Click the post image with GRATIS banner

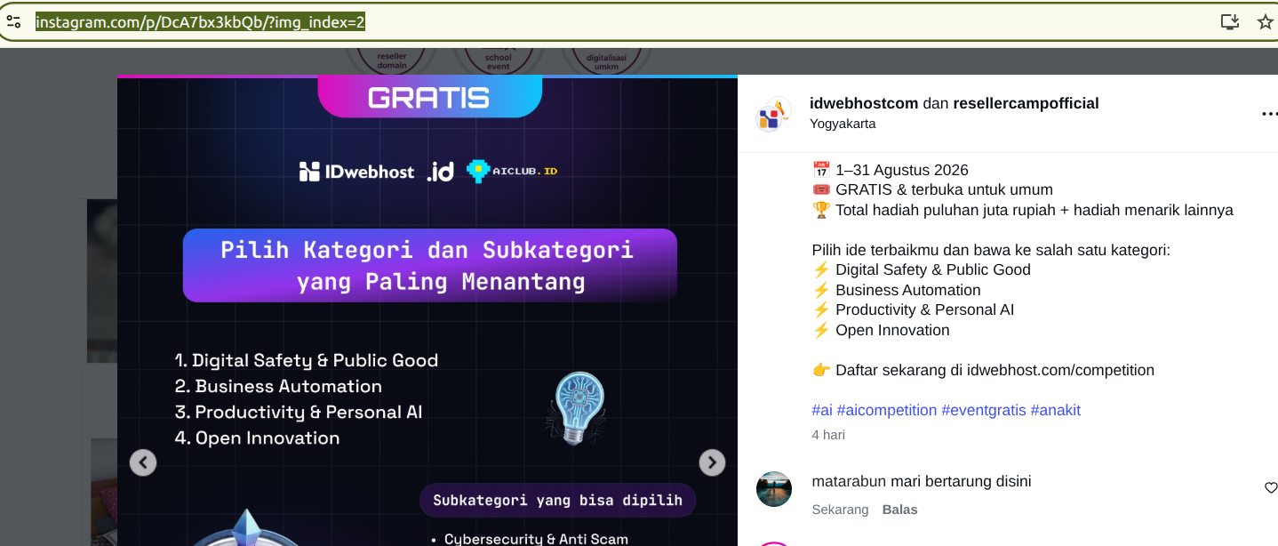click(427, 310)
